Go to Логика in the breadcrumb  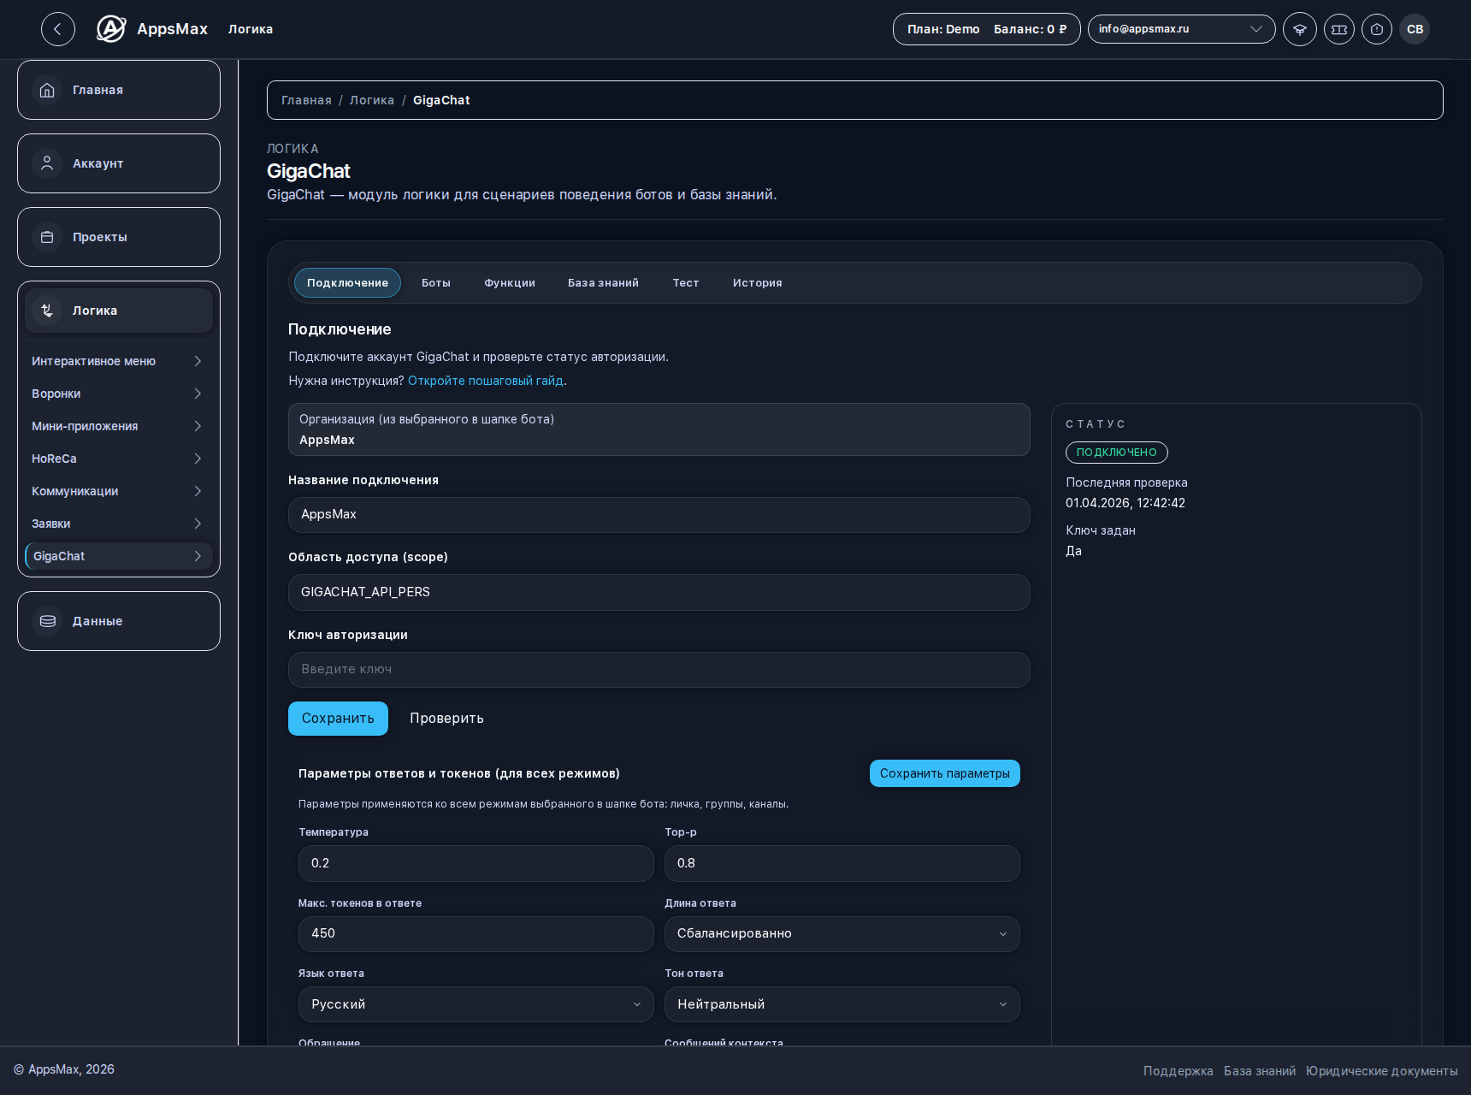(372, 100)
